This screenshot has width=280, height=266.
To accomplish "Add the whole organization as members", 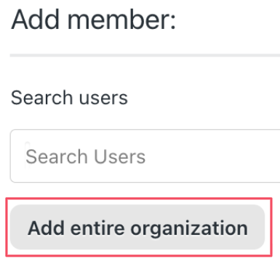I will pyautogui.click(x=137, y=227).
